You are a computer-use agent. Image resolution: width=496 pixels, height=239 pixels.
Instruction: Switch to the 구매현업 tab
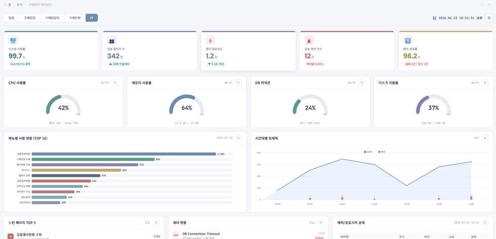[x=30, y=18]
